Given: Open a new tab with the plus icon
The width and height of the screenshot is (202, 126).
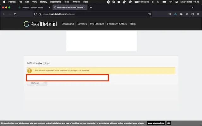Looking at the screenshot, I should click(91, 8).
